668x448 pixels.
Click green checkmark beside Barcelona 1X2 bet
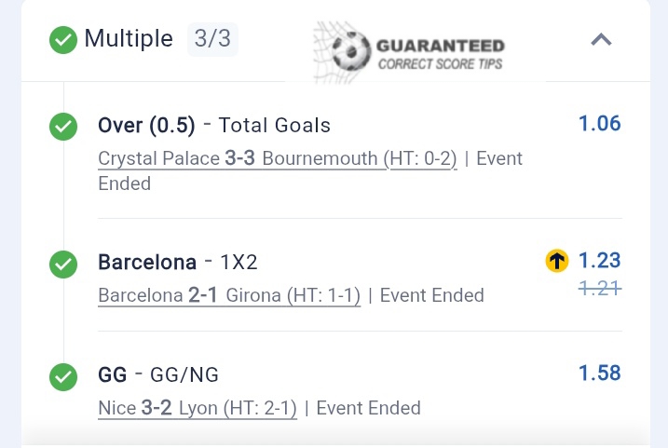click(63, 265)
